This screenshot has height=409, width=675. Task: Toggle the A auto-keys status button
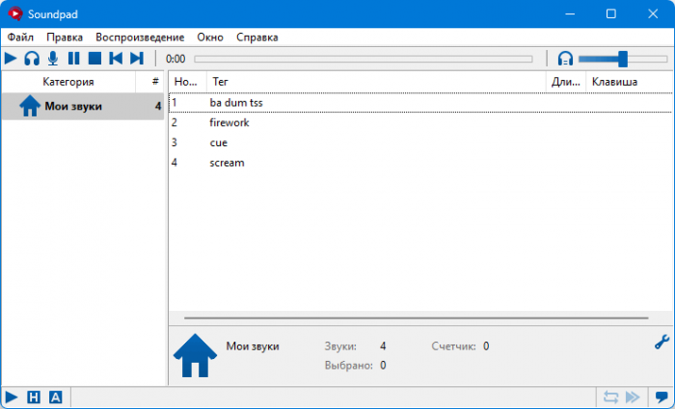[56, 397]
